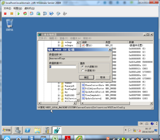Image resolution: width=160 pixels, height=140 pixels.
Task: Revert to current snapshot icon
Action: (x=38, y=13)
